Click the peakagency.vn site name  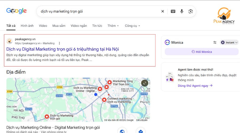(x=25, y=39)
